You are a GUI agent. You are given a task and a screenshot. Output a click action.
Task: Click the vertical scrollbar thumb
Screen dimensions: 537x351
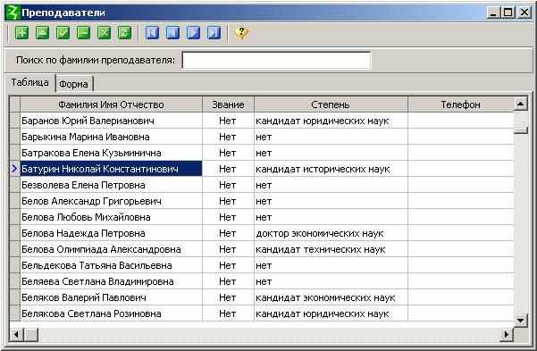tap(521, 130)
